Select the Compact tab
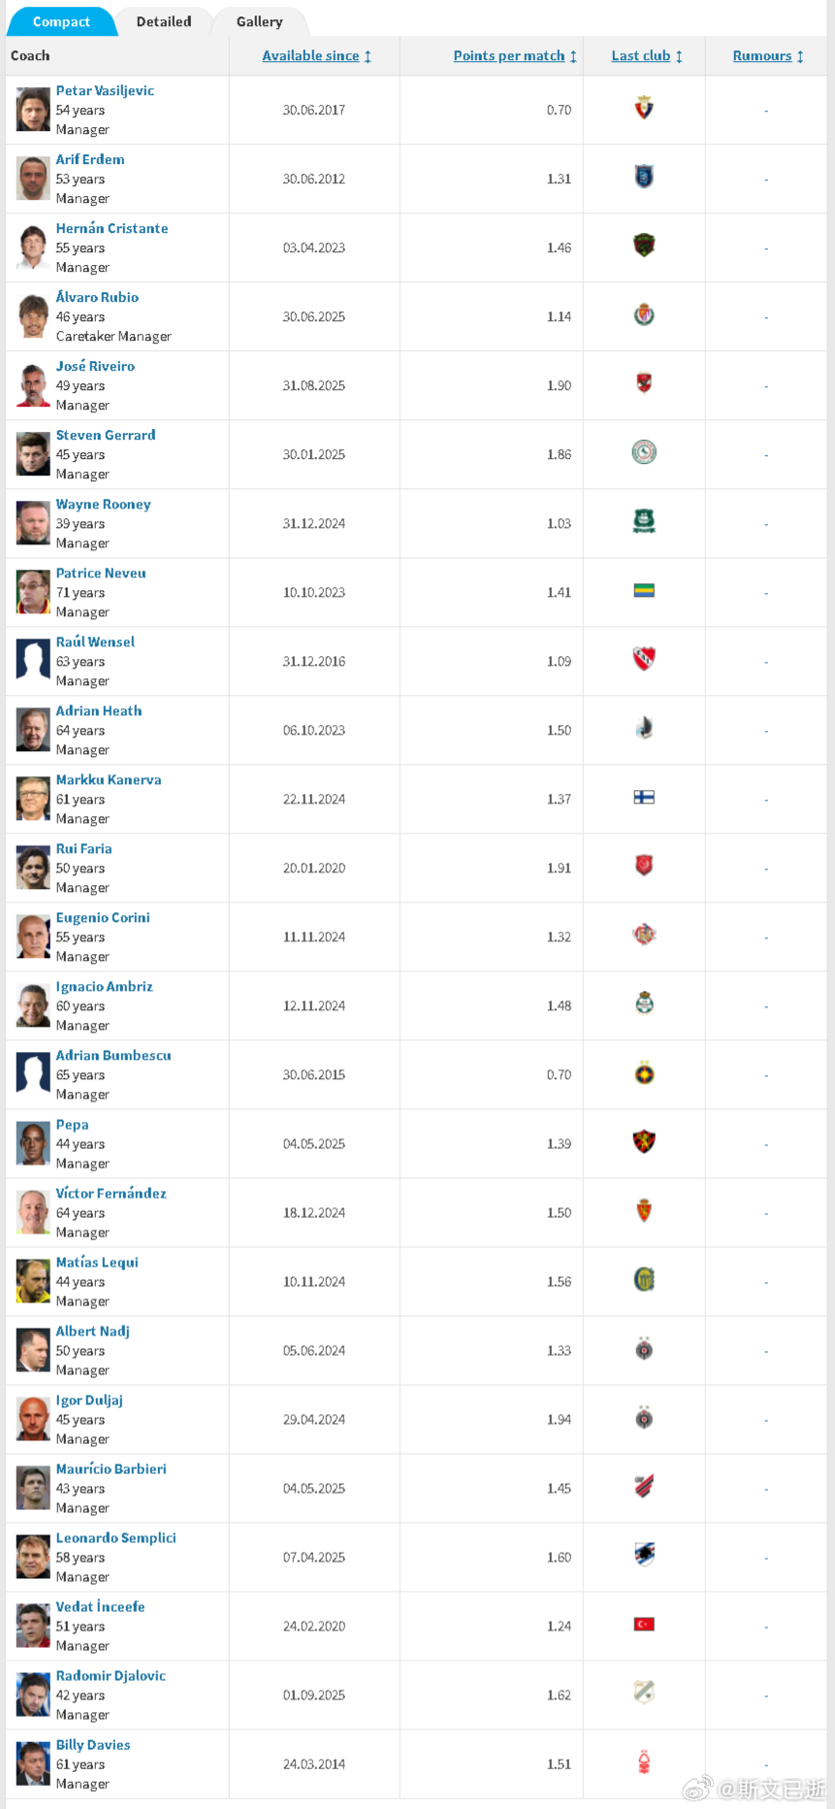The image size is (835, 1809). pos(61,21)
